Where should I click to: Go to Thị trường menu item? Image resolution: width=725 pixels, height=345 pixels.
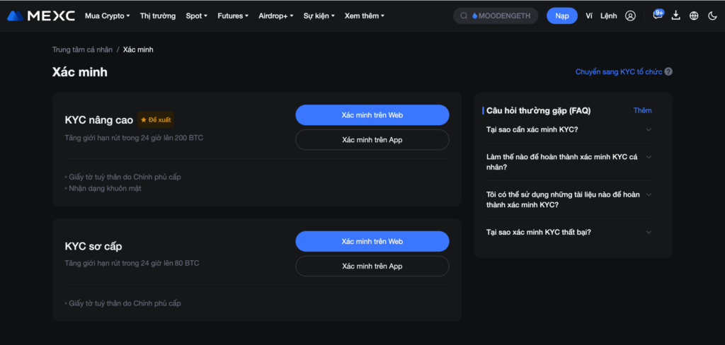click(x=158, y=16)
